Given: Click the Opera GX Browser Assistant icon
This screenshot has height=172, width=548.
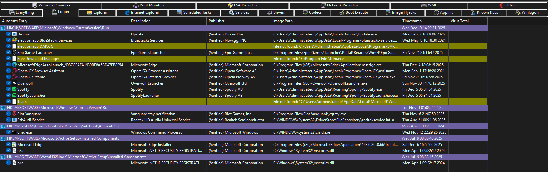Looking at the screenshot, I should (14, 71).
